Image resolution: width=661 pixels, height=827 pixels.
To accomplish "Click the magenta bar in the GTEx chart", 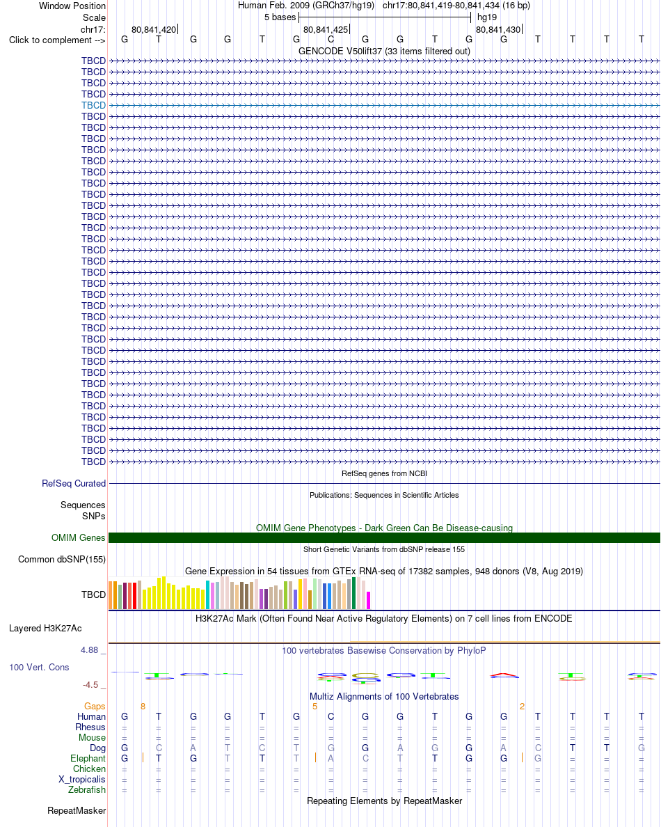I will tap(369, 601).
